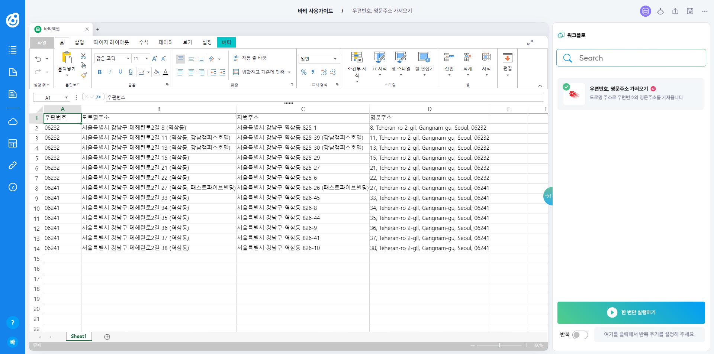Click the Bold formatting icon
This screenshot has width=714, height=354.
coord(100,72)
